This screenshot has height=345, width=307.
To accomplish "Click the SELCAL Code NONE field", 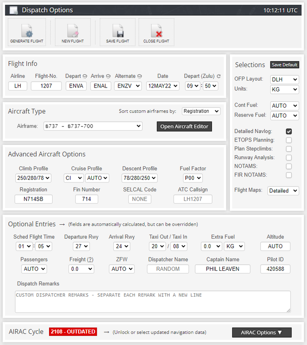I will coord(140,199).
